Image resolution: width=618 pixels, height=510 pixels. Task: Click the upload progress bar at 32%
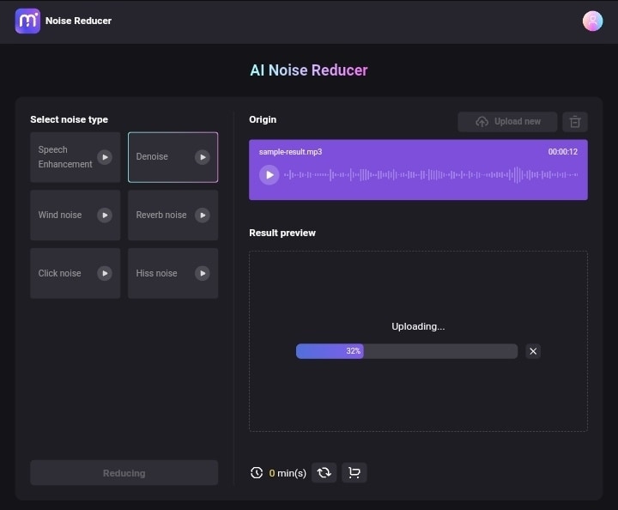[407, 351]
